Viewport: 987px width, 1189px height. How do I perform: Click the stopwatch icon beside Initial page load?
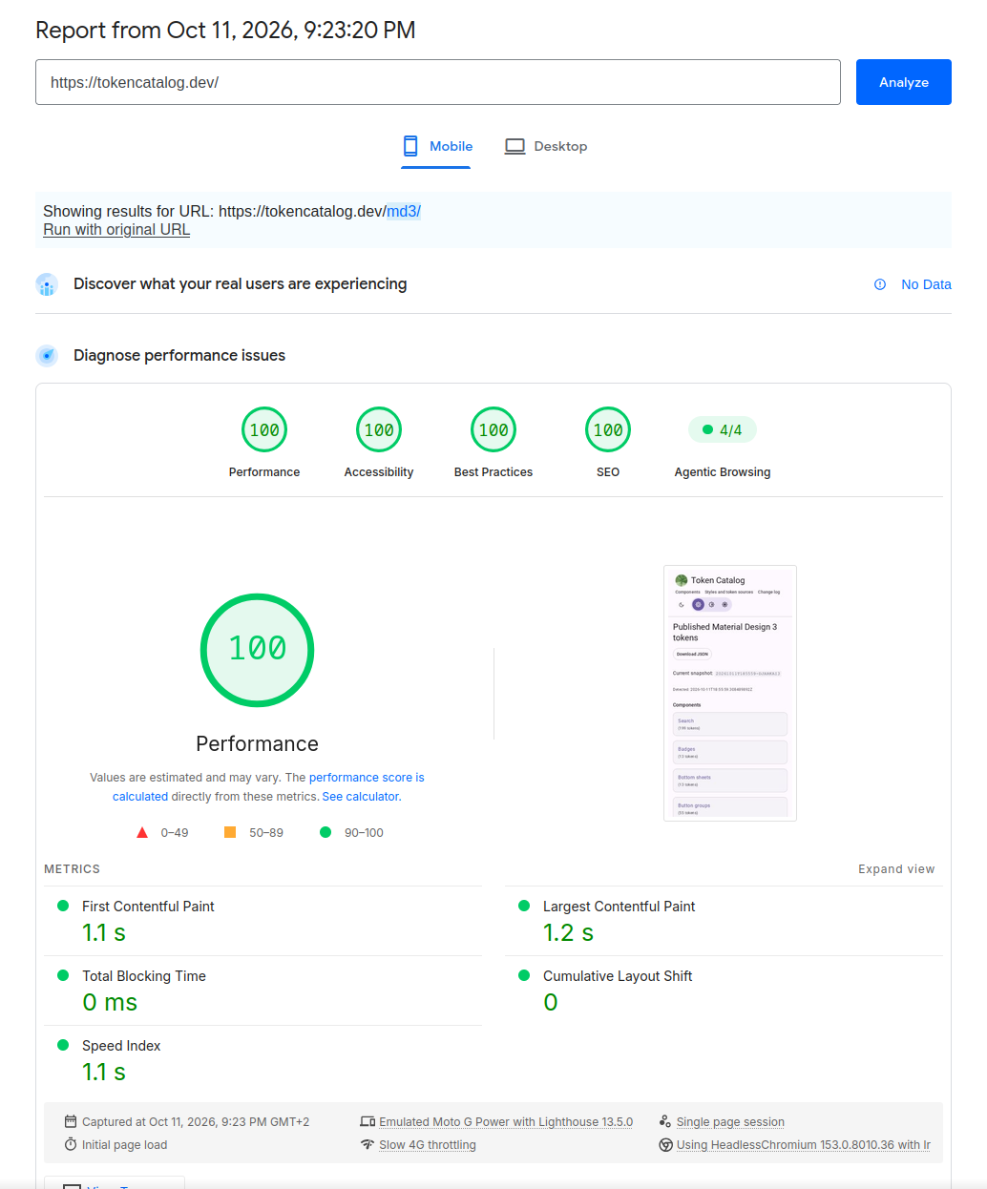click(71, 1144)
